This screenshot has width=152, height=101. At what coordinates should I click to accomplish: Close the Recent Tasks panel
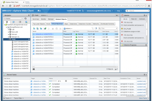[146, 75]
